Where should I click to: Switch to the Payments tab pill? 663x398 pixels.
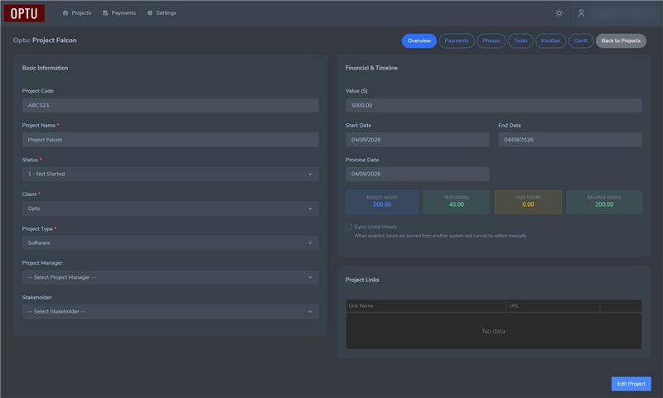457,41
